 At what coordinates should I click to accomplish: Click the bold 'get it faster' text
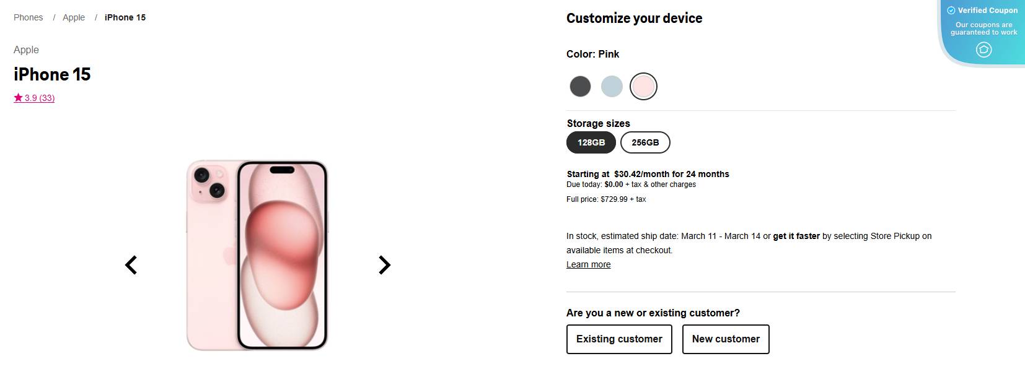click(796, 236)
